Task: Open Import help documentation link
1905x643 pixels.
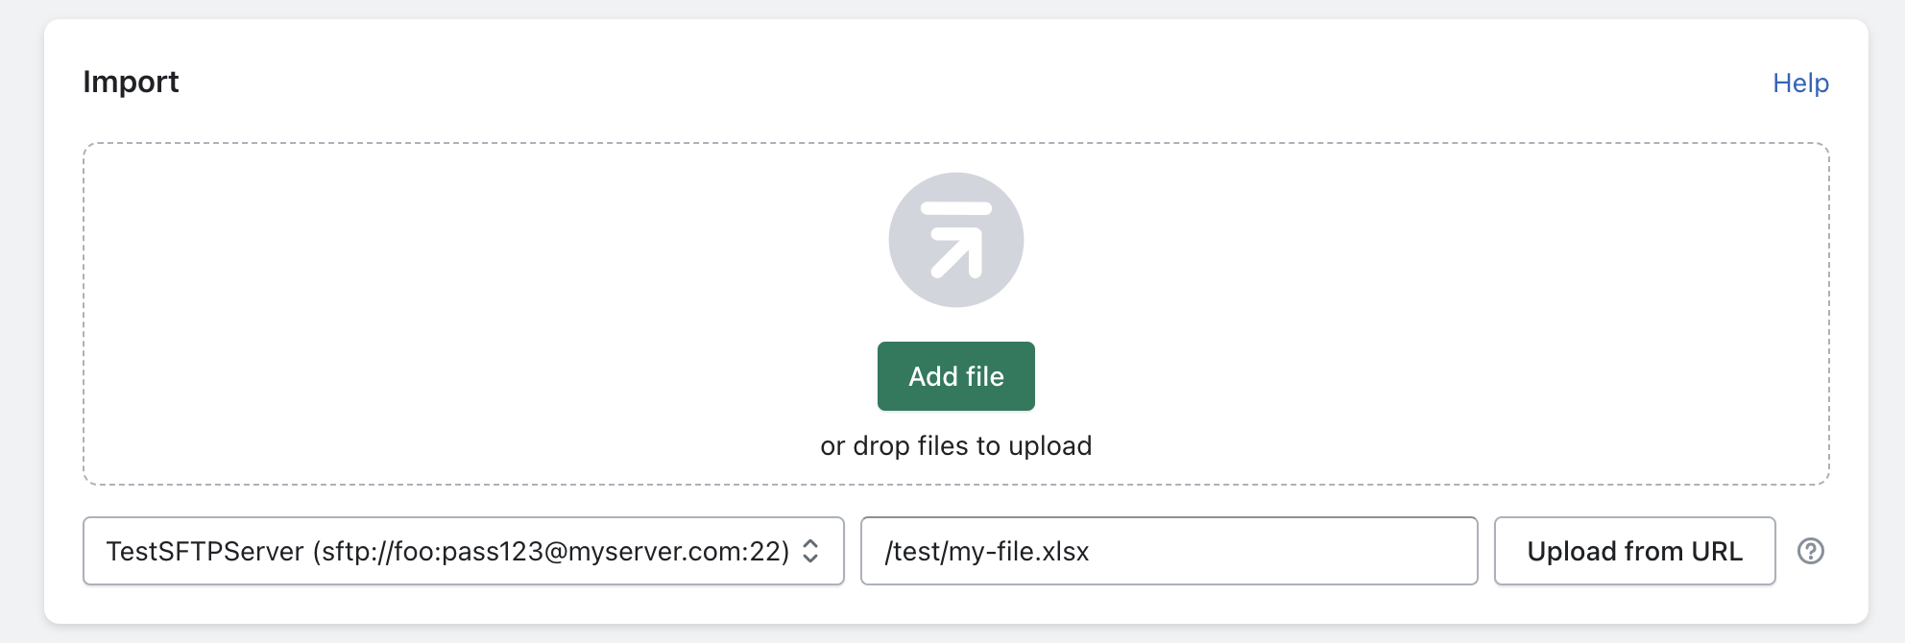Action: (x=1800, y=83)
